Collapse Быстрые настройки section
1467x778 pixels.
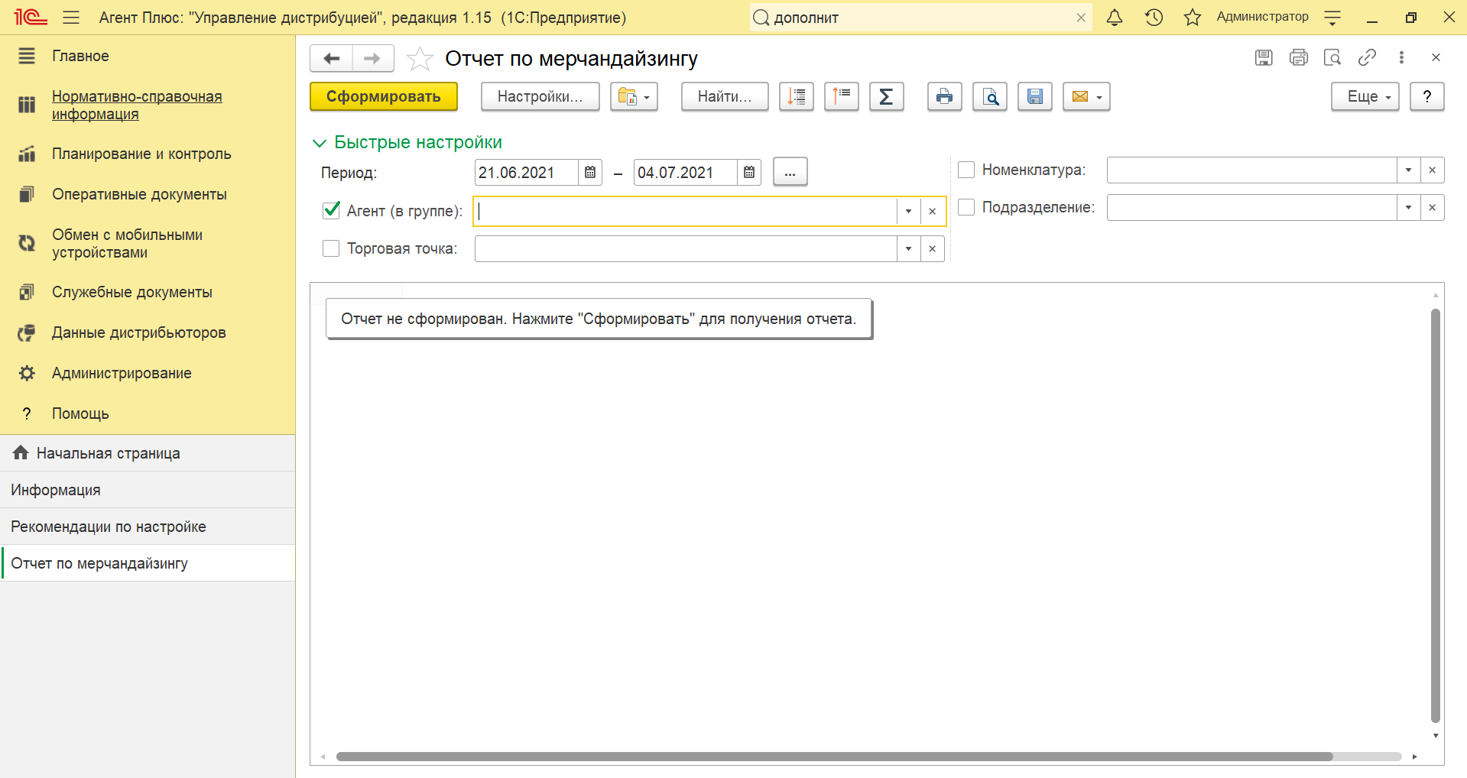(408, 142)
